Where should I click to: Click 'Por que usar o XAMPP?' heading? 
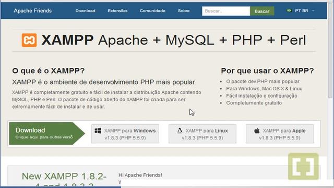pyautogui.click(x=267, y=71)
